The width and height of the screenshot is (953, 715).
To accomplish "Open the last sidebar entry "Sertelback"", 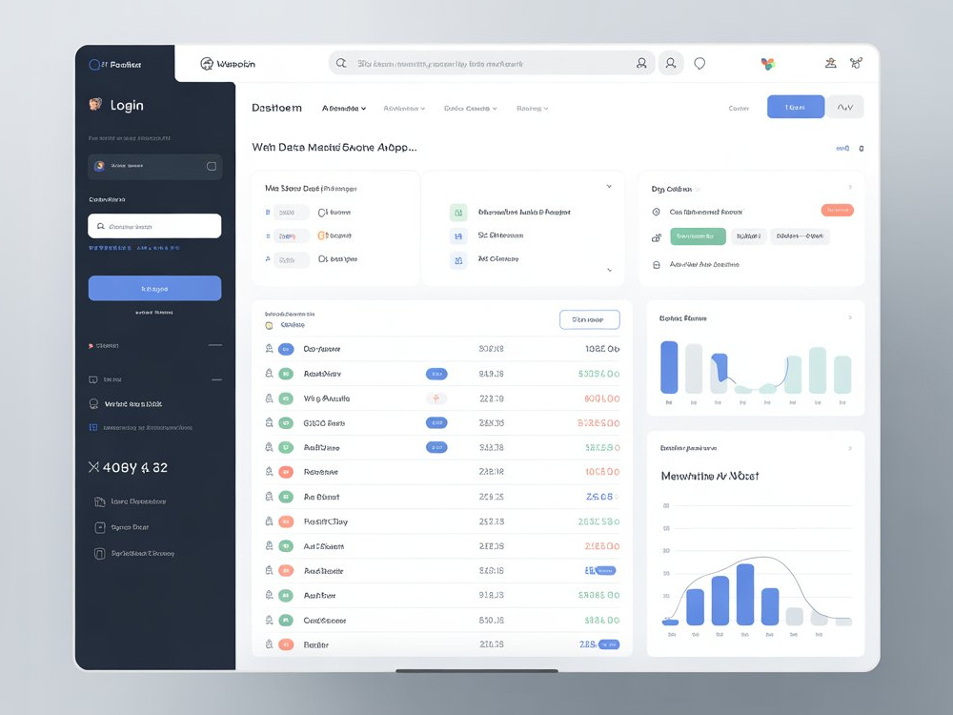I will [x=134, y=553].
